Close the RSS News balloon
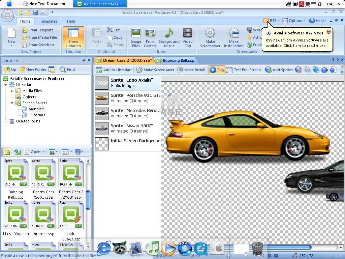This screenshot has height=259, width=345. [329, 32]
